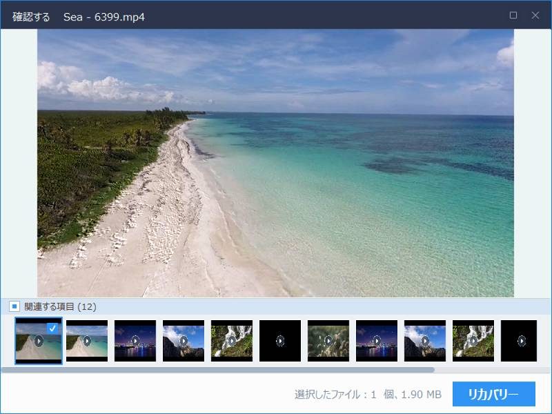Viewport: 552px width, 414px height.
Task: Play the second waterfall video thumbnail
Action: [x=473, y=340]
